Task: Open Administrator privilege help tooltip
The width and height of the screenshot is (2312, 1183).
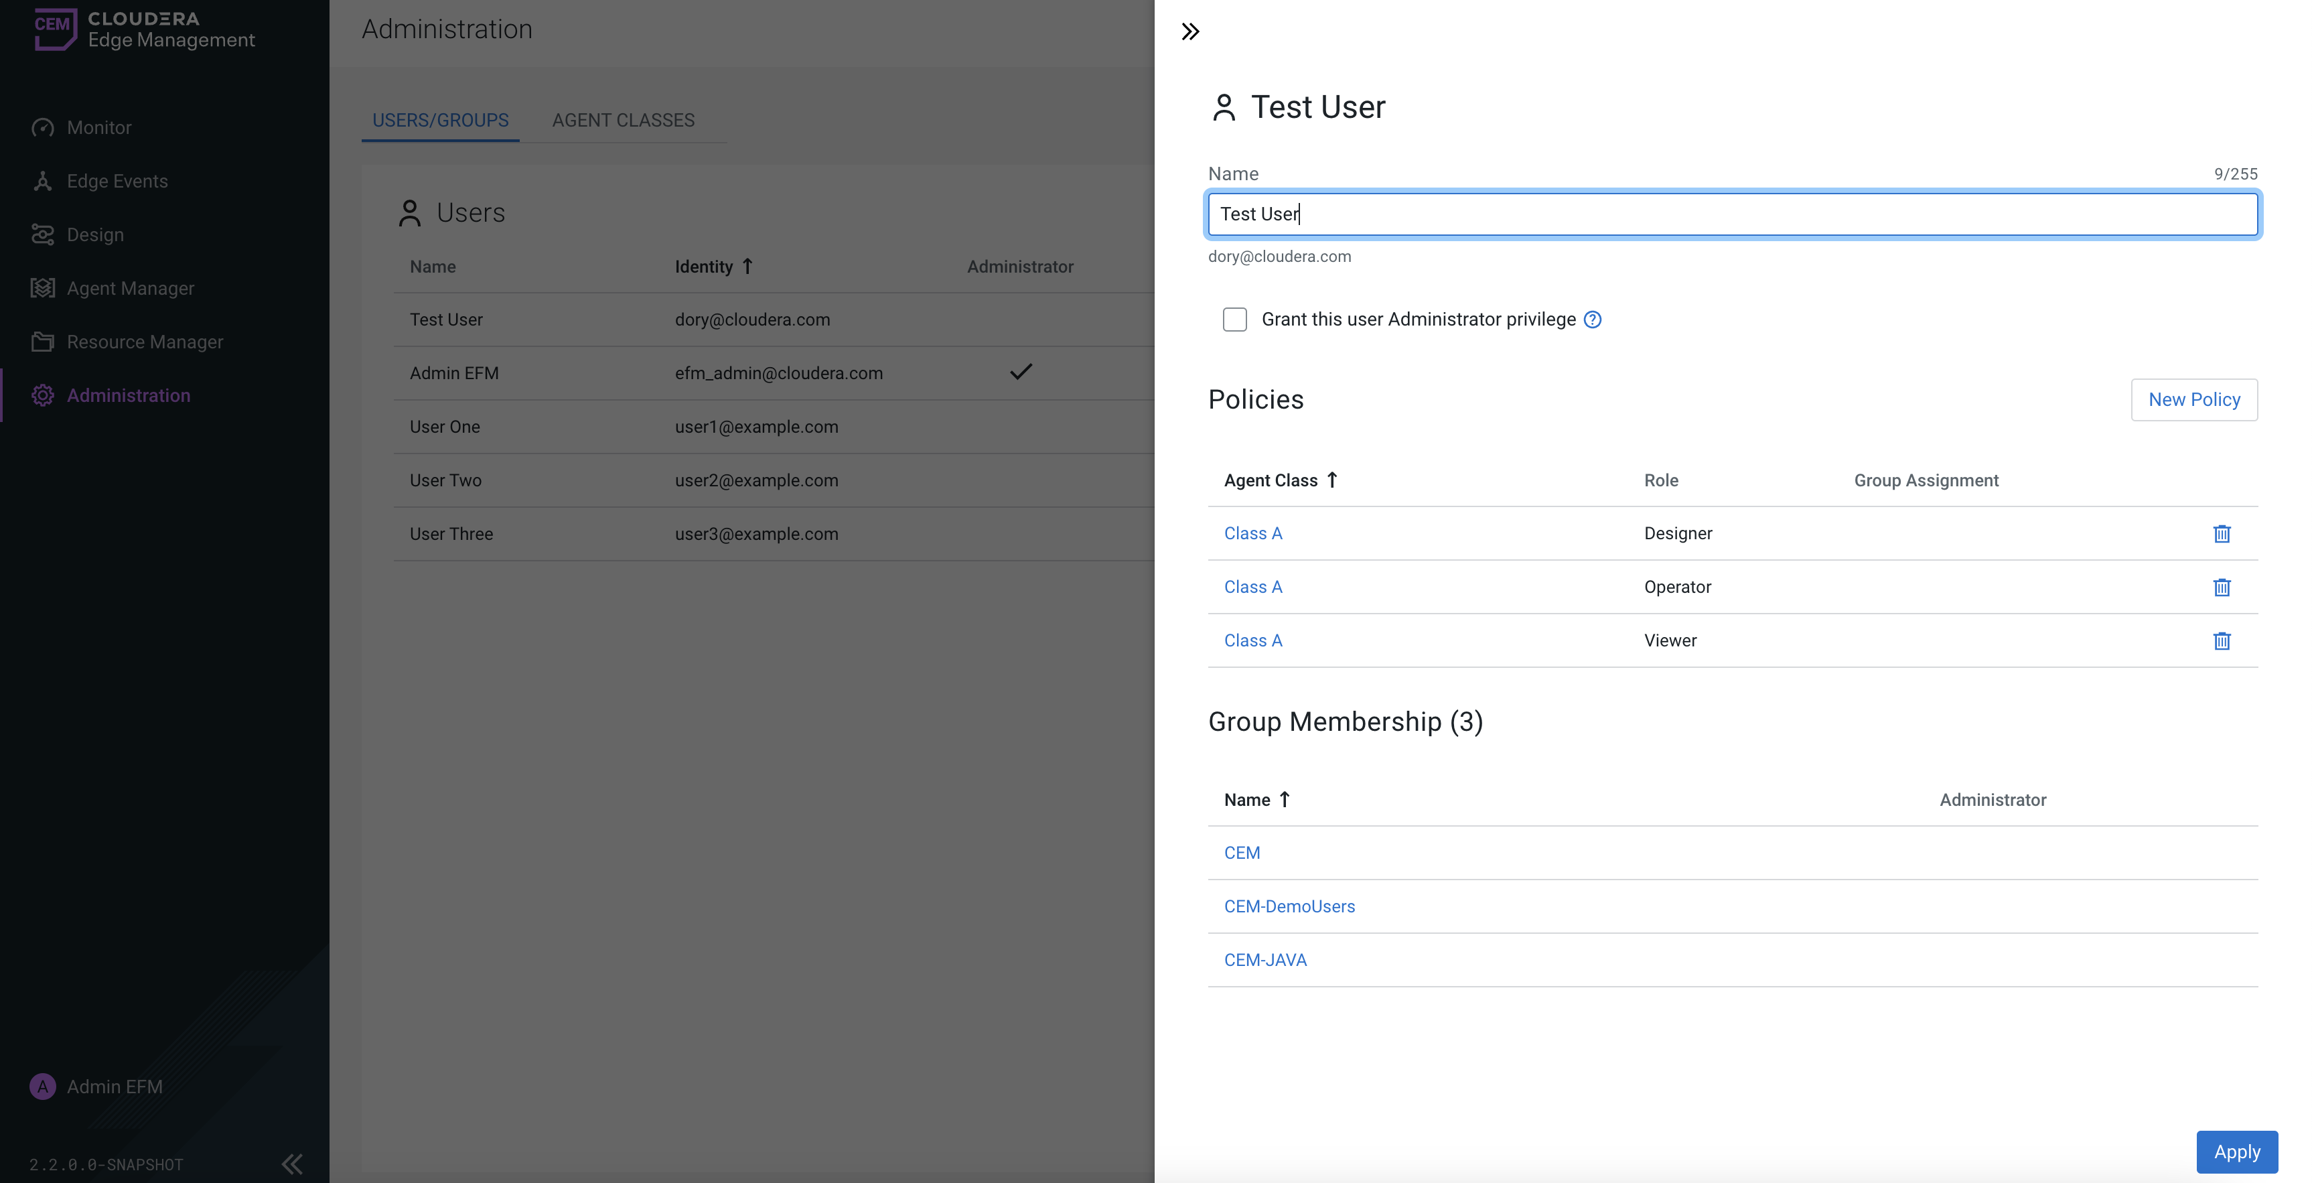Action: 1592,320
